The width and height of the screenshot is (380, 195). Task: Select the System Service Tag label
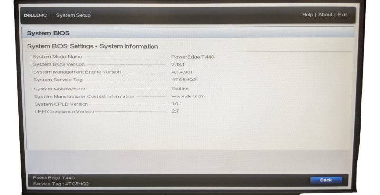58,80
